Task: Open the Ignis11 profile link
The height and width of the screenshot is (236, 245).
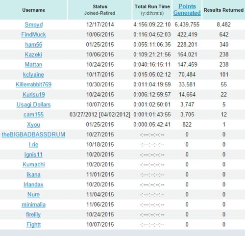Action: [33, 155]
